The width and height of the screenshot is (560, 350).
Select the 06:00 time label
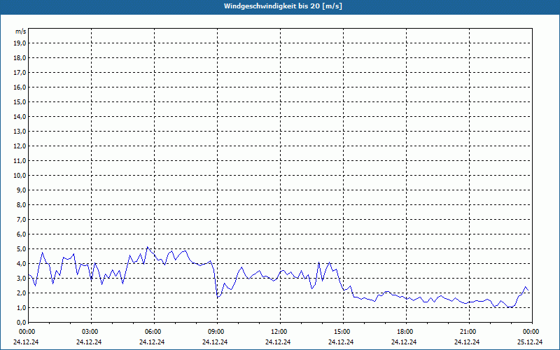[153, 332]
